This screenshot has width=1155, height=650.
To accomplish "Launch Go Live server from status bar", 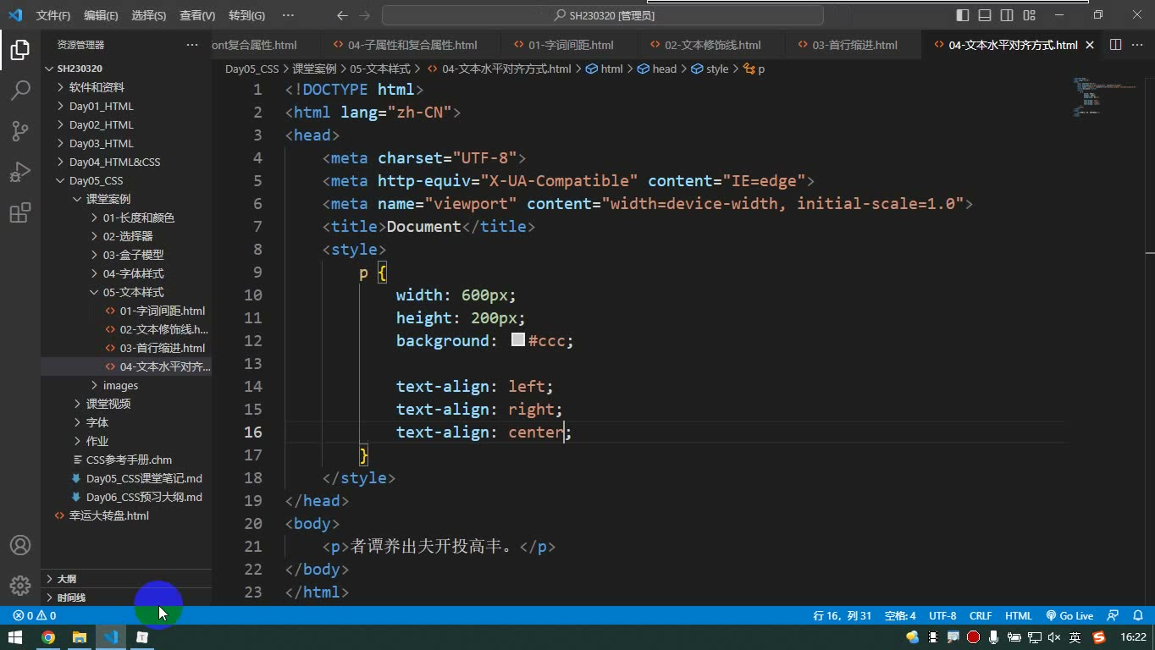I will (x=1069, y=616).
